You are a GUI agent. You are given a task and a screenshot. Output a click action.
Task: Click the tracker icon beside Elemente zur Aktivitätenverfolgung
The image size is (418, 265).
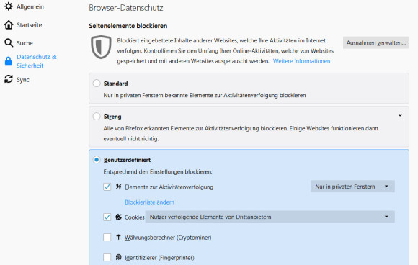119,187
